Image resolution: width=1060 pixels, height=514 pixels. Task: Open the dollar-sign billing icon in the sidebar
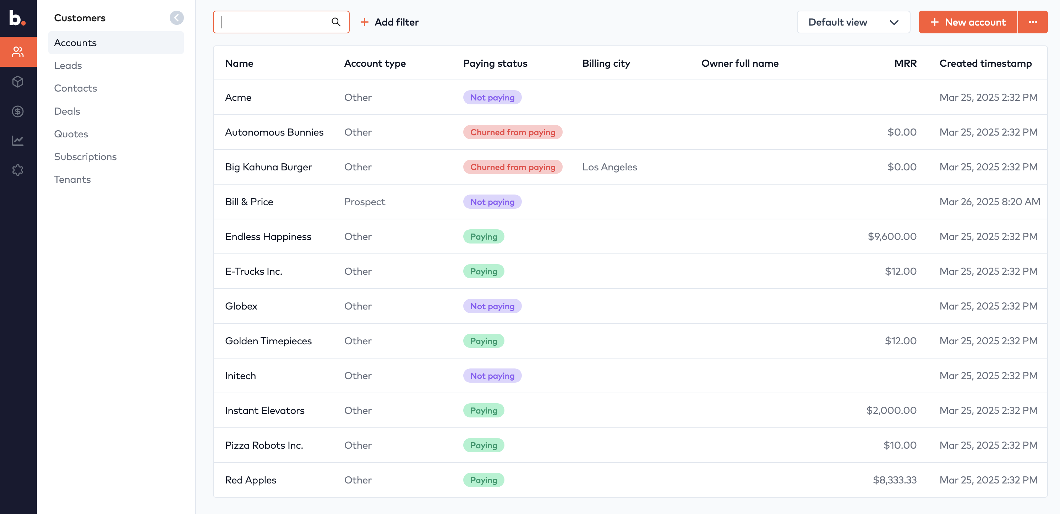(18, 111)
